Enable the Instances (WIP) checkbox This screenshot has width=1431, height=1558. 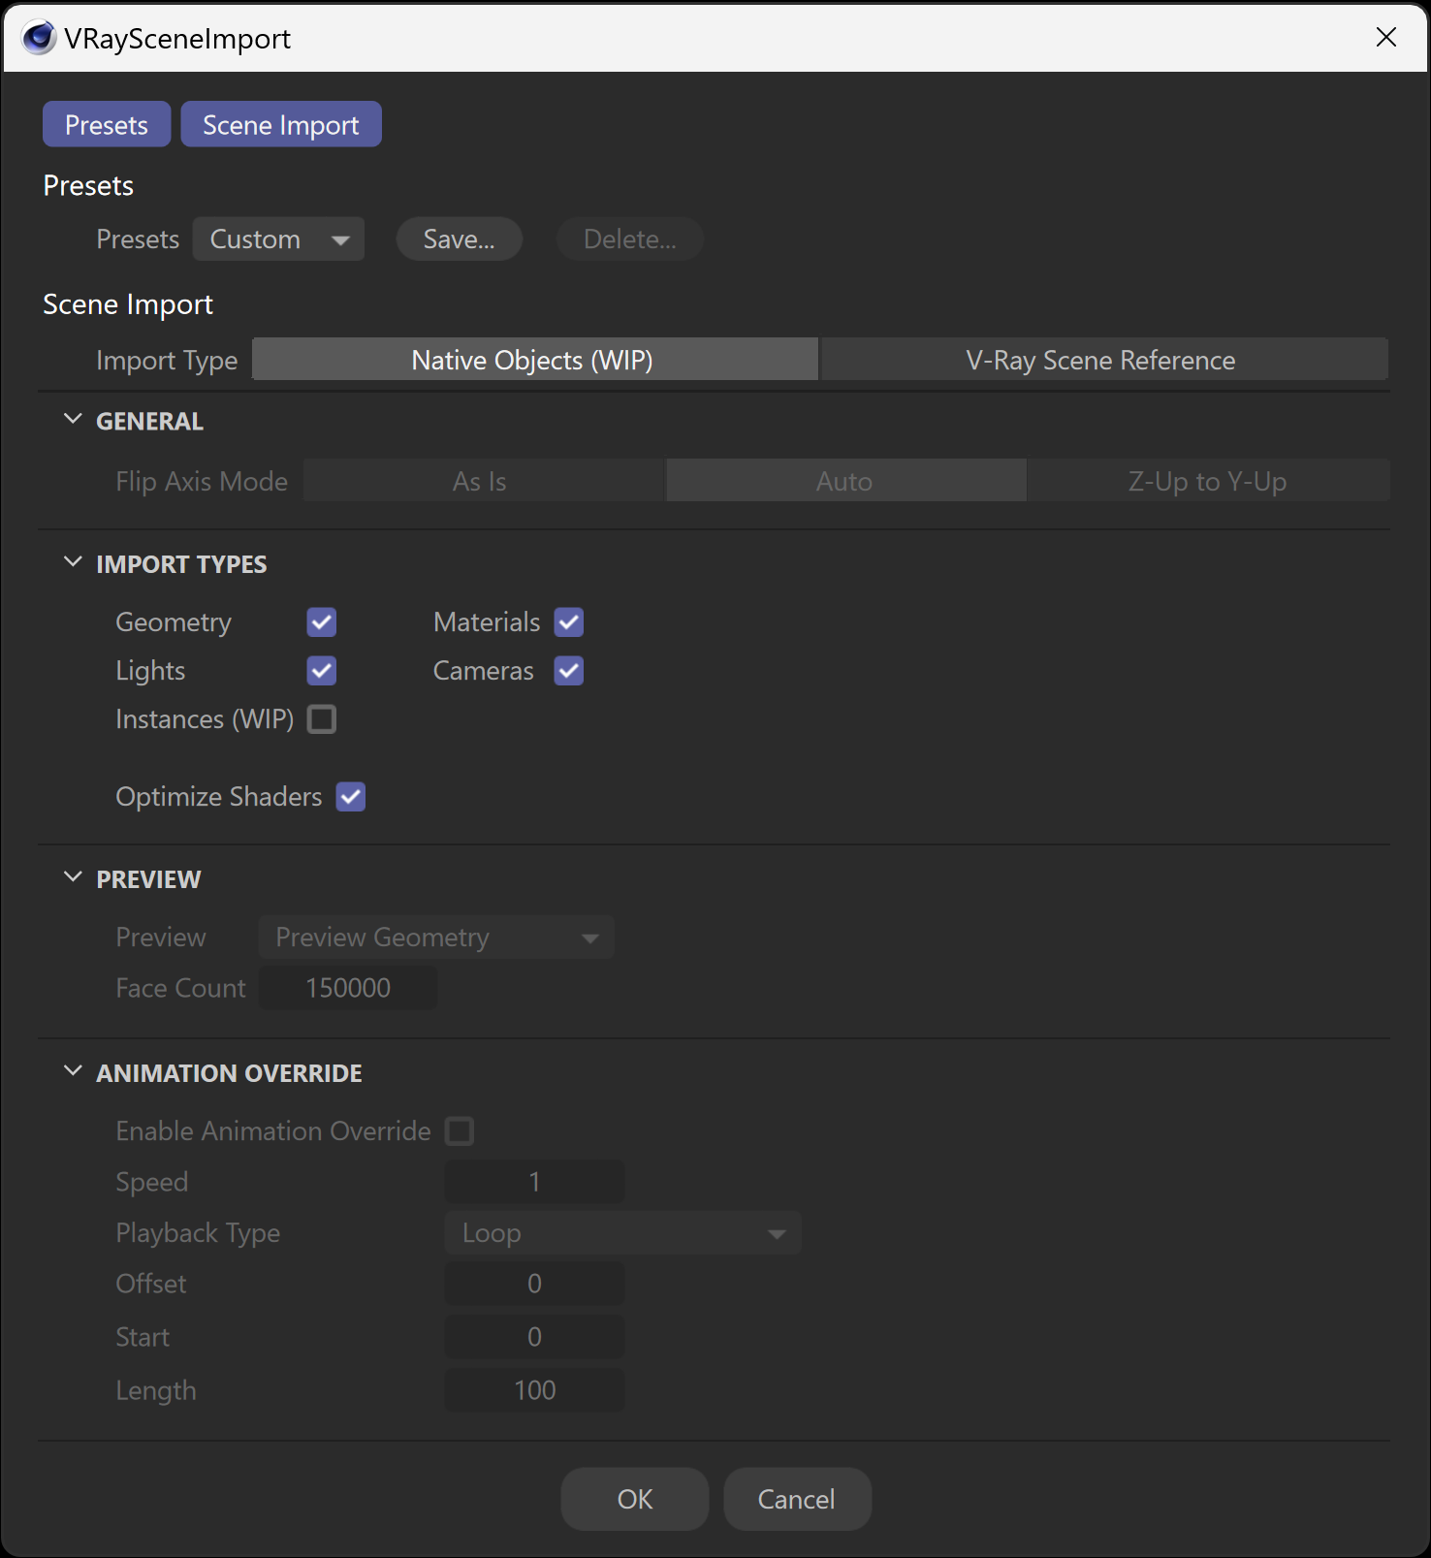322,719
